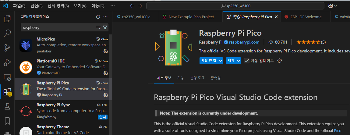Open the Remote Explorer view
The height and width of the screenshot is (135, 350).
[x=7, y=77]
